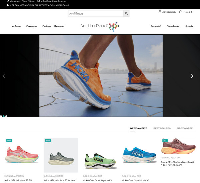Open the grey Asics GEL-Nimbus 27 Women image
This screenshot has width=200, height=183.
coord(61,155)
